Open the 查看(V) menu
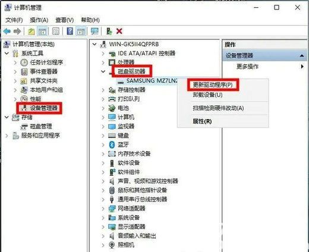The height and width of the screenshot is (252, 309). [65, 20]
